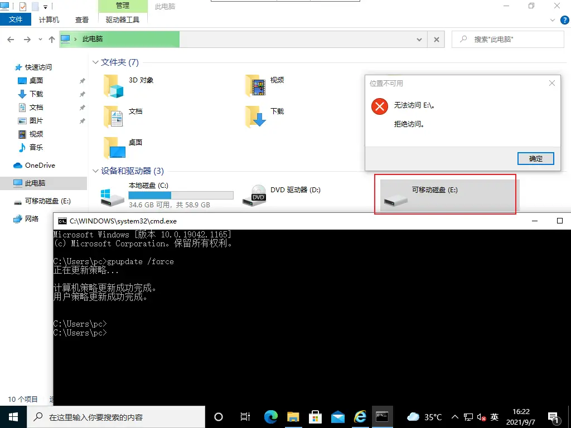Collapse the 文件夹 (7) group
571x428 pixels.
point(95,62)
